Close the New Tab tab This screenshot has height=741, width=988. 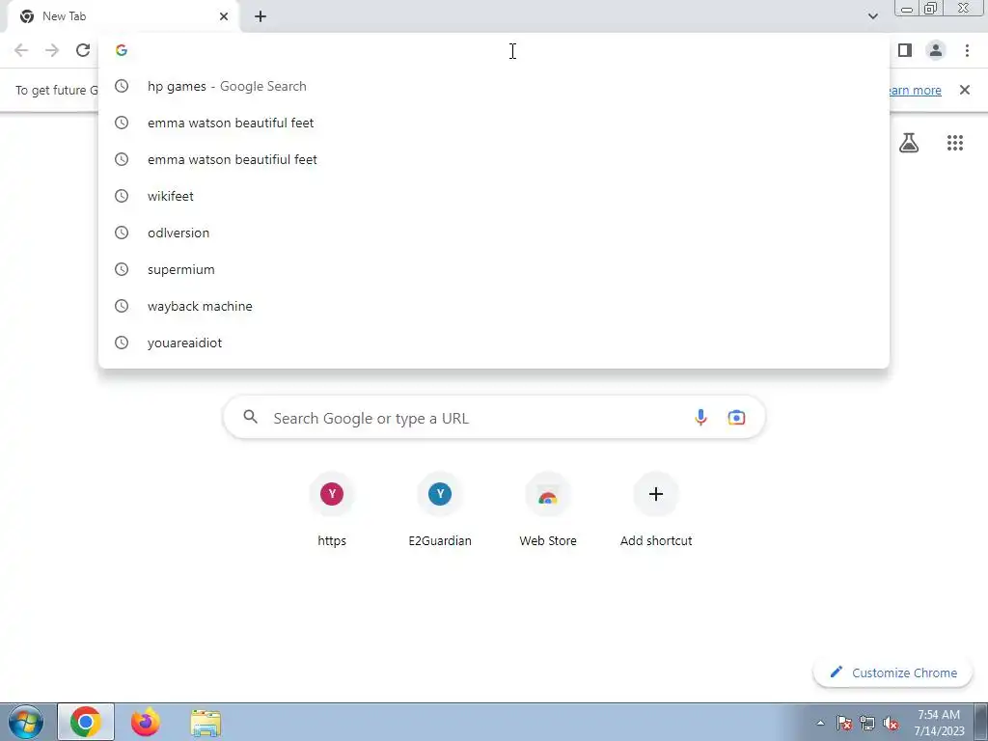coord(224,16)
